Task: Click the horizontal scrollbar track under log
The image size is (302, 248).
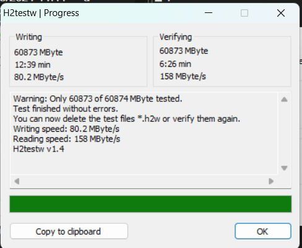Action: [144, 181]
